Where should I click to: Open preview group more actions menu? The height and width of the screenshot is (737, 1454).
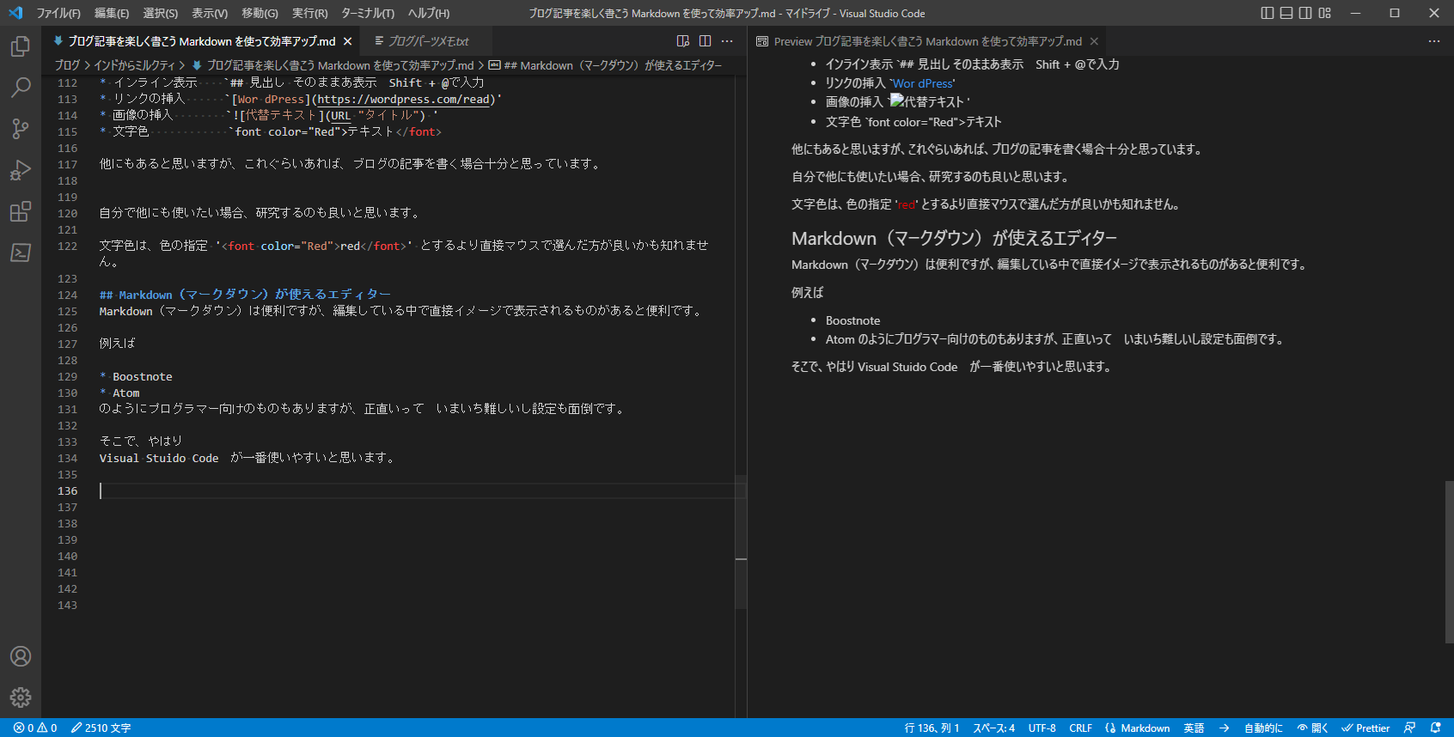1434,41
